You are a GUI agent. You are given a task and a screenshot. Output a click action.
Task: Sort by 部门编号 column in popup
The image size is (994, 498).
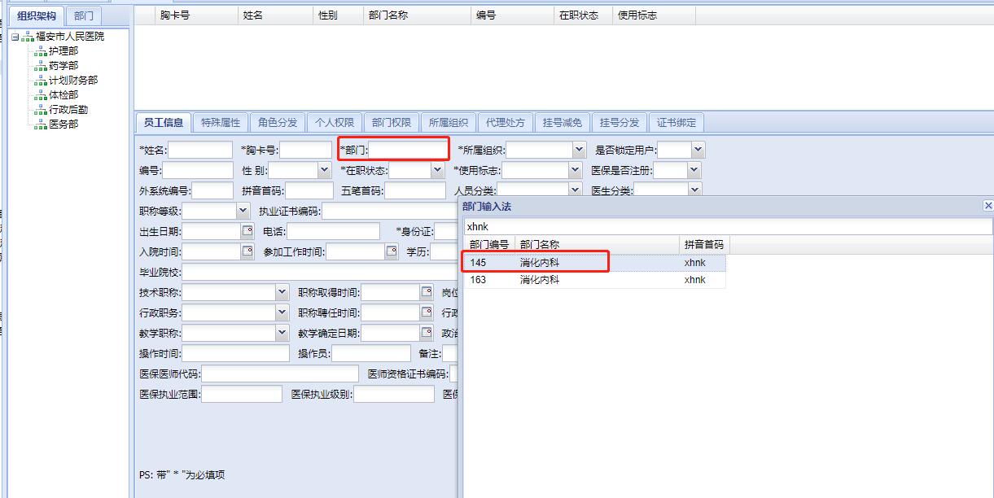click(x=489, y=245)
